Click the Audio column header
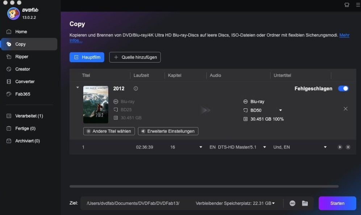This screenshot has width=361, height=215. [x=215, y=76]
